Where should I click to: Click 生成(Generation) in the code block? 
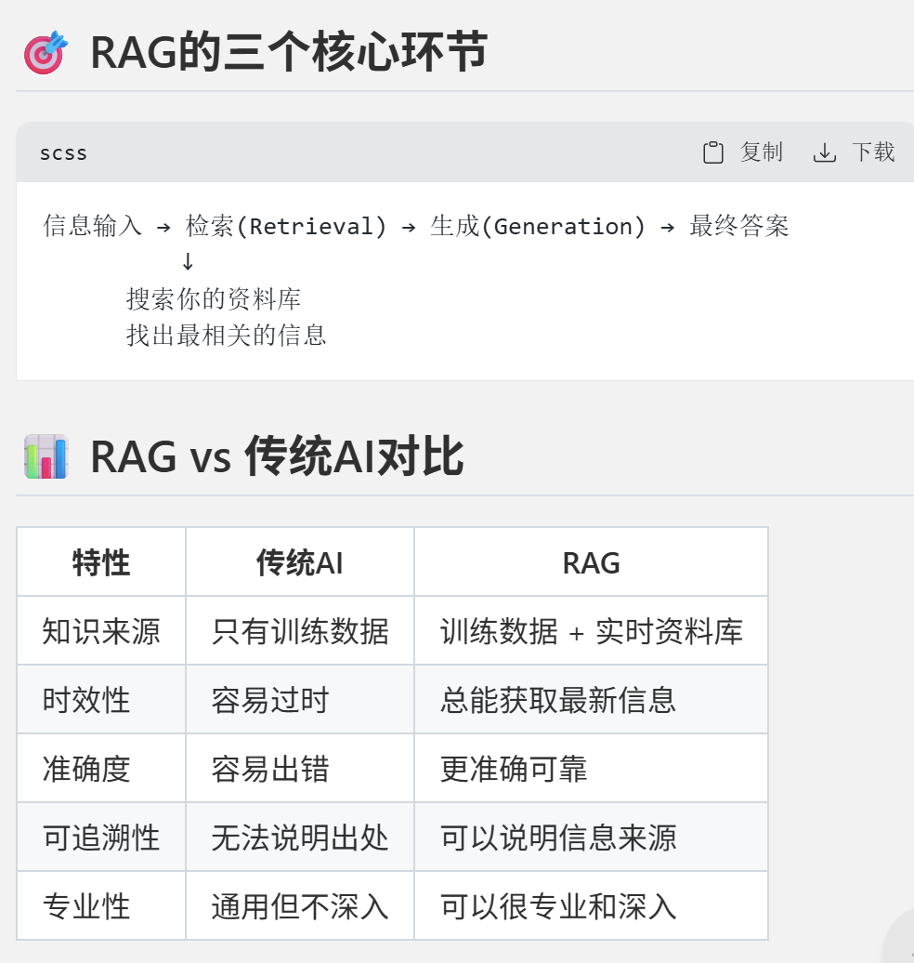tap(538, 226)
